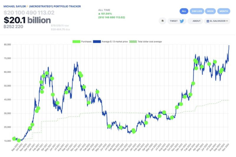Click the Nov 2024 x-axis label
The image size is (236, 157).
click(226, 147)
